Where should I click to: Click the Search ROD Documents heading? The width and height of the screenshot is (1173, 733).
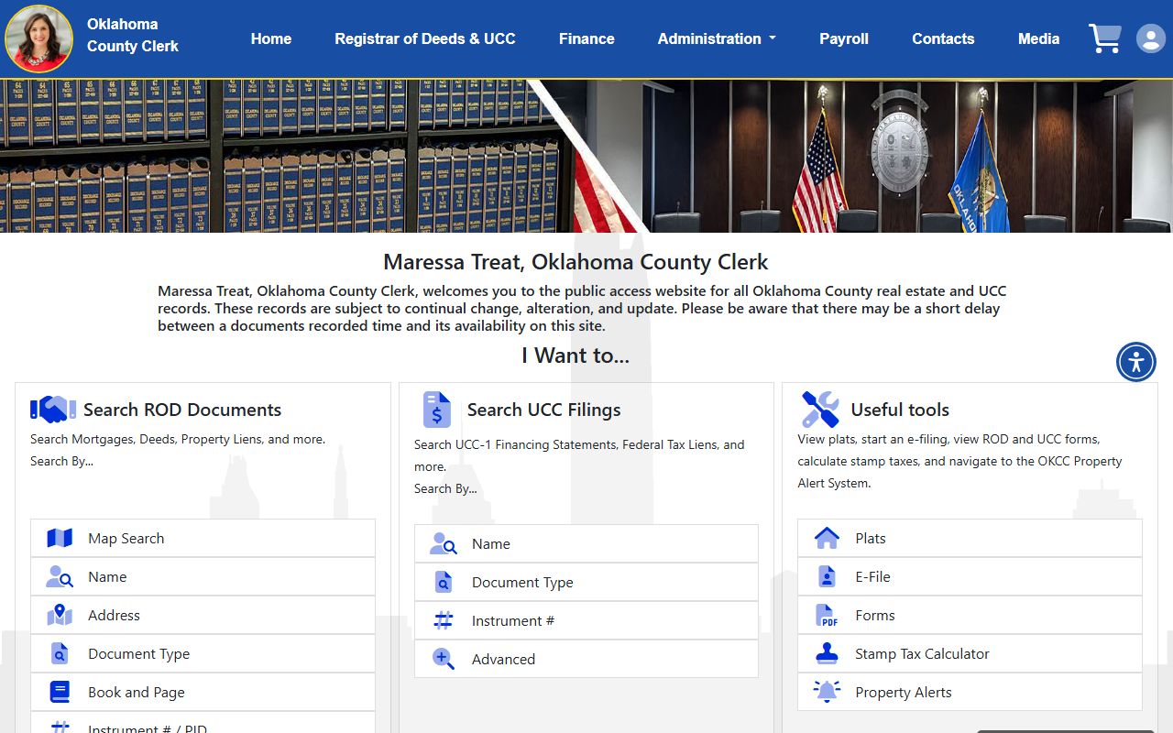tap(182, 410)
